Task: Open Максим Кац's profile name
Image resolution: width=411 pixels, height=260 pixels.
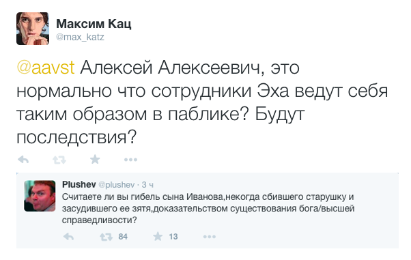Action: point(94,24)
